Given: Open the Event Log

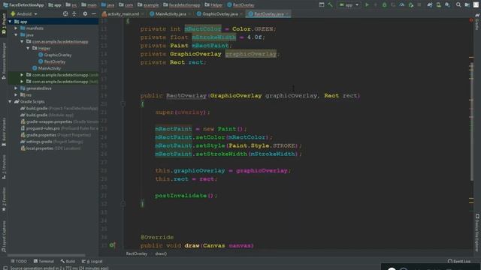Looking at the screenshot, I should (x=459, y=261).
